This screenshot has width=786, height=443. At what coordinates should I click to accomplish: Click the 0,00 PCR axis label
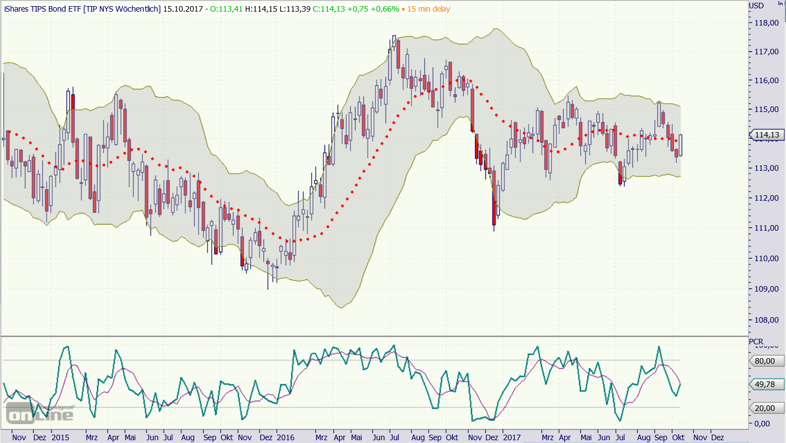[x=763, y=424]
